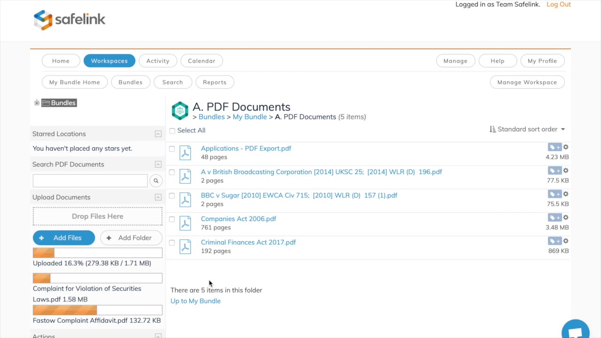Tick checkbox for Applications - PDF Export.pdf
The height and width of the screenshot is (338, 601).
click(172, 149)
